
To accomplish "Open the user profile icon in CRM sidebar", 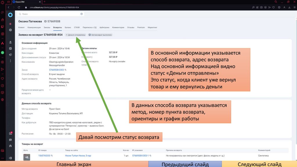I will (10, 42).
